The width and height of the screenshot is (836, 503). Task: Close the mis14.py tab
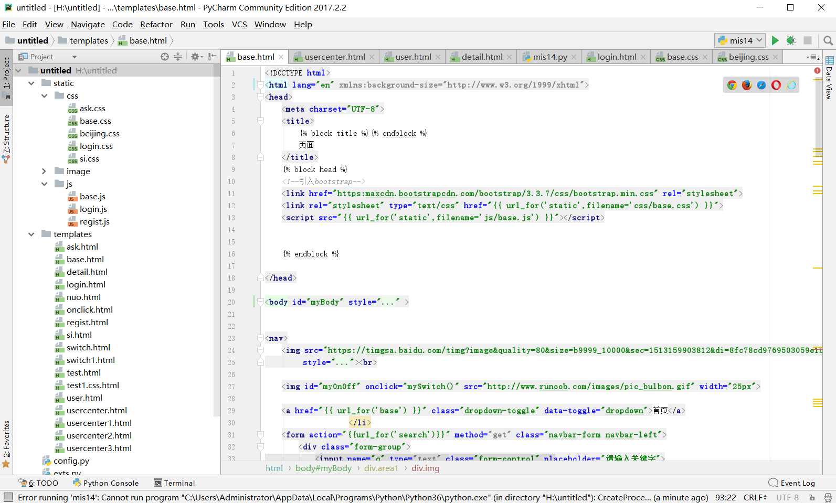[x=574, y=57]
